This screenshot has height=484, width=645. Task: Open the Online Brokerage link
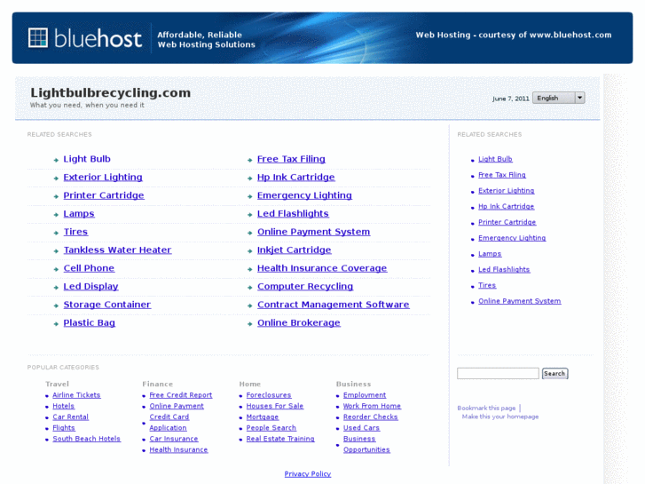pos(299,323)
